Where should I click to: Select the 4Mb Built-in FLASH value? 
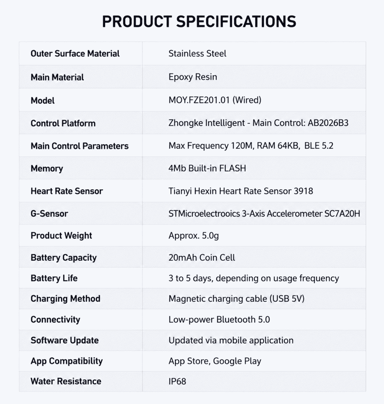click(207, 168)
